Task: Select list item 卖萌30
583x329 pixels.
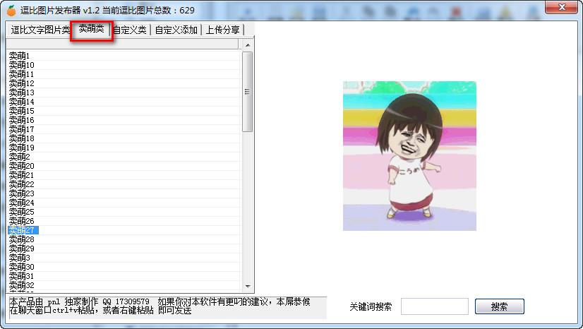Action: coord(22,267)
